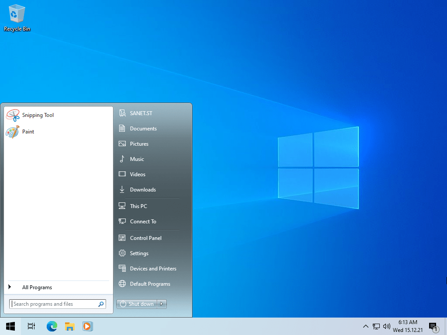Screen dimensions: 447x335
Task: Click the Videos film icon
Action: tap(122, 174)
